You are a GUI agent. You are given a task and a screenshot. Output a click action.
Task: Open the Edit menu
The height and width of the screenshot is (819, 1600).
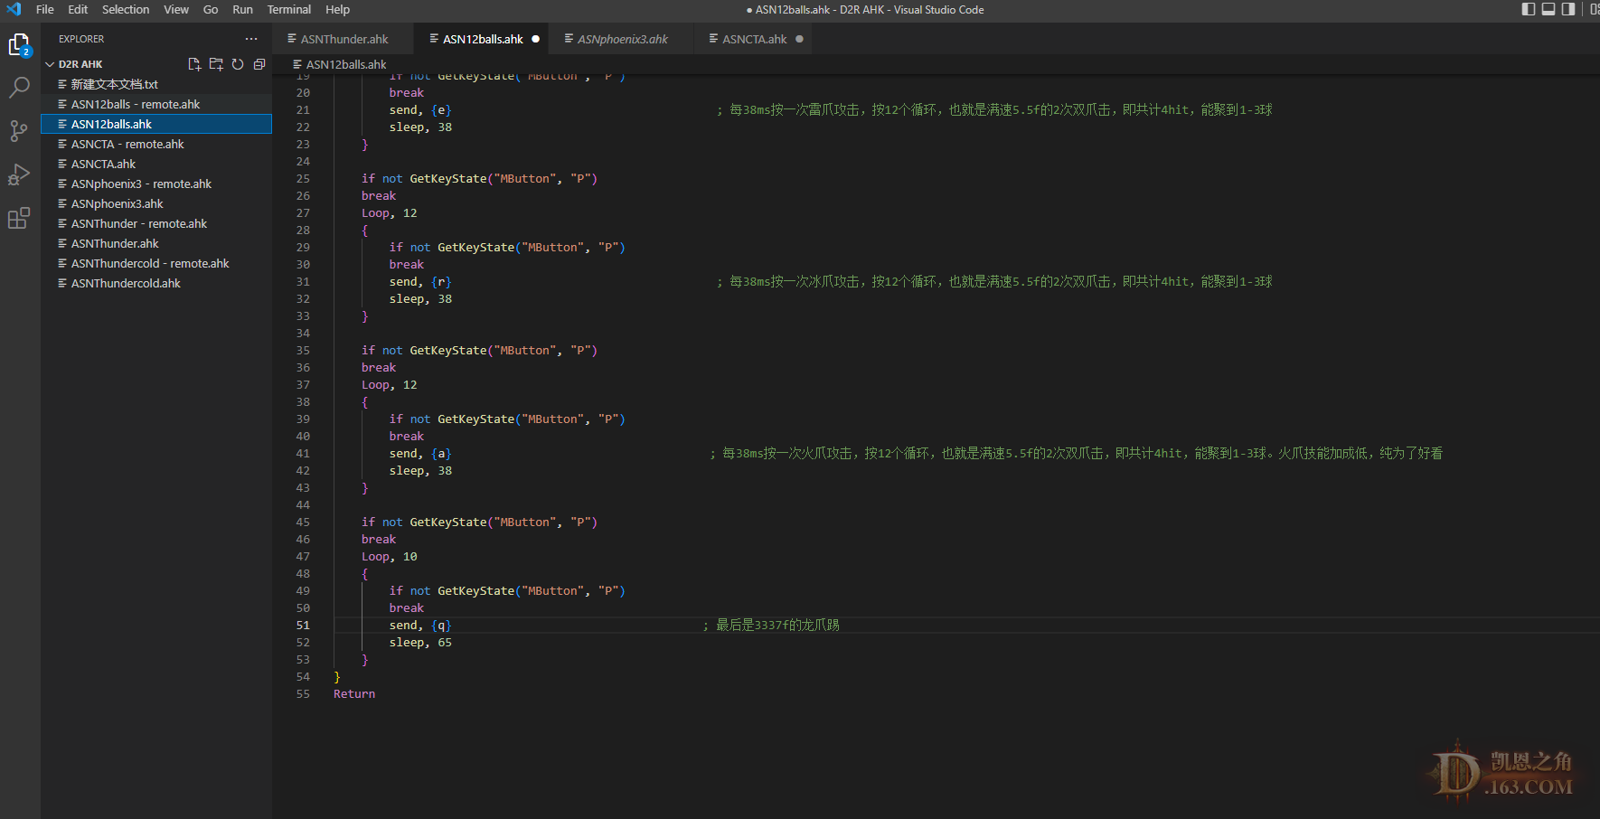tap(78, 9)
